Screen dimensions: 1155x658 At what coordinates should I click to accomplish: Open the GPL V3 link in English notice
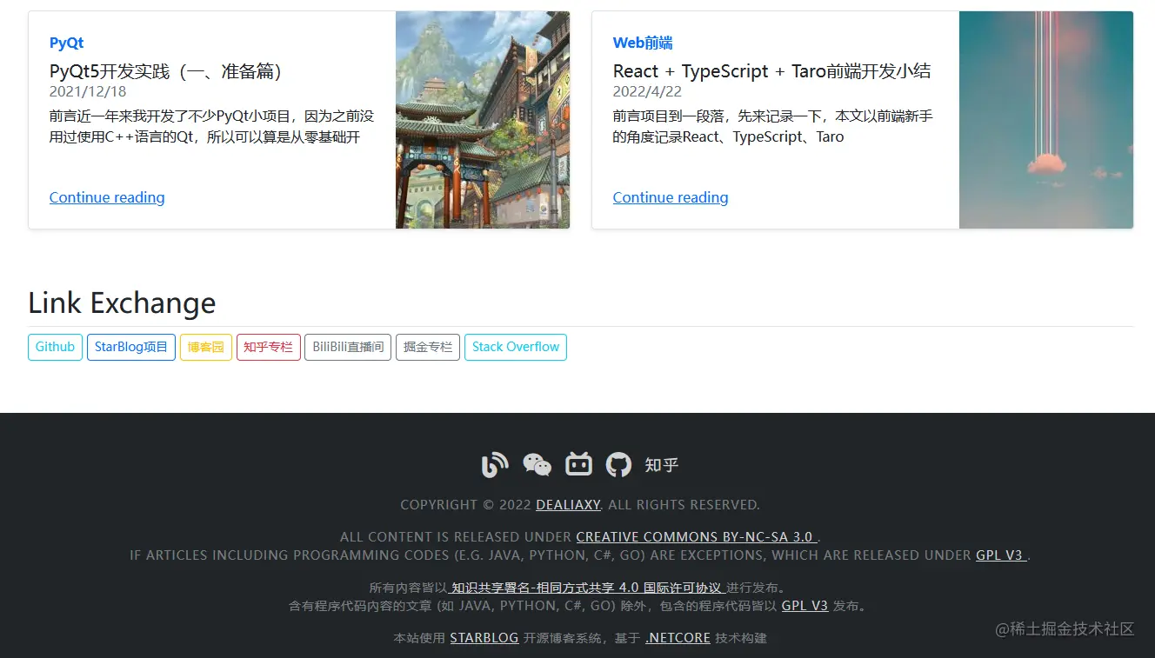(1002, 555)
